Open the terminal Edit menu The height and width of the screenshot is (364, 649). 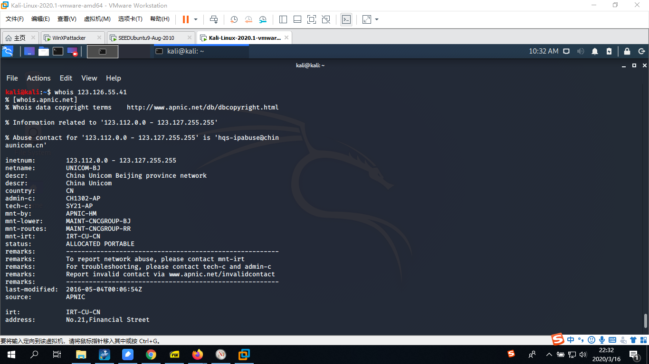pyautogui.click(x=66, y=78)
